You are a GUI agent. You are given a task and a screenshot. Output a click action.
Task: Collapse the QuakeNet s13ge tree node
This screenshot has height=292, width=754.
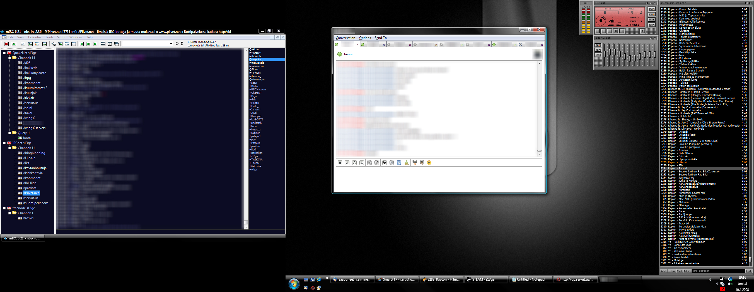click(4, 53)
